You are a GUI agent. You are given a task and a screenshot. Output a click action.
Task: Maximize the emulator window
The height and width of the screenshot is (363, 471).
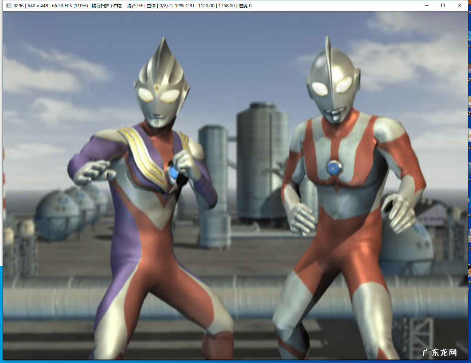click(443, 5)
